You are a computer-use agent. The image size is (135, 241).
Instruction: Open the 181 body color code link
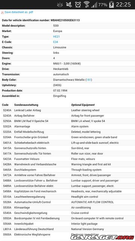89,80
